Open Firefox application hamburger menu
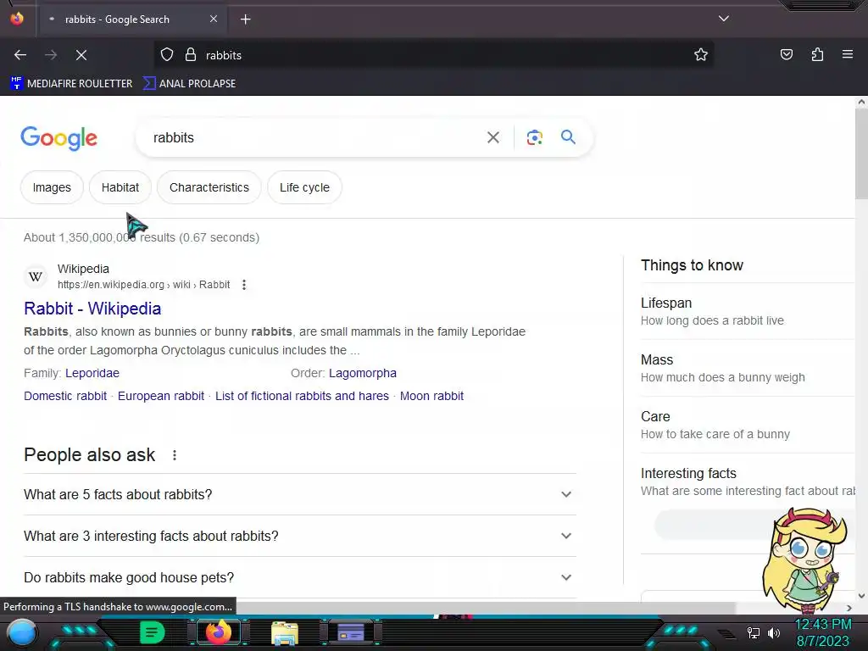Screen dimensions: 868x651 pos(848,54)
